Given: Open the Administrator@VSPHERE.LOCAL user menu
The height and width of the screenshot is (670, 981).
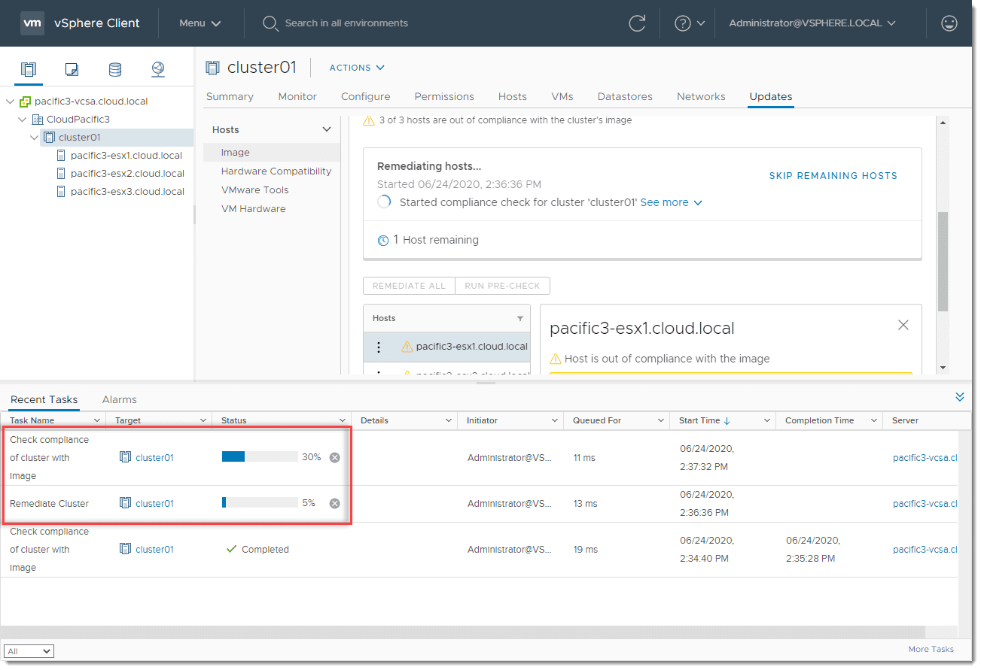Looking at the screenshot, I should pos(812,23).
